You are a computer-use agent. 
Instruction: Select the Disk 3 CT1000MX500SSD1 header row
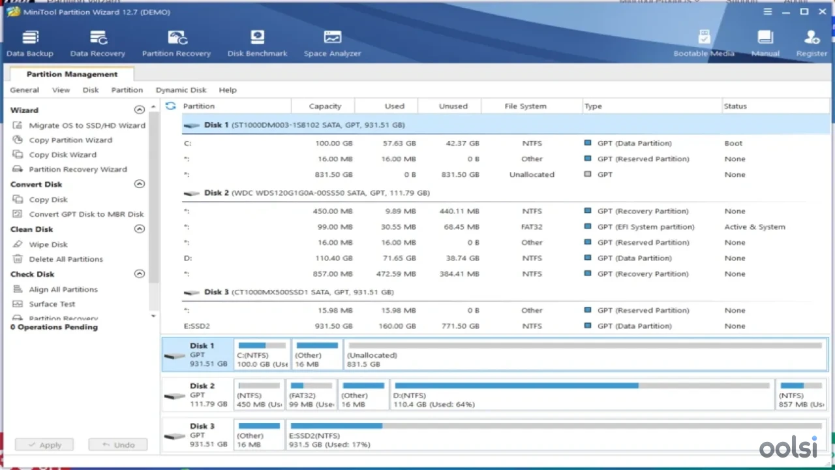[506, 292]
